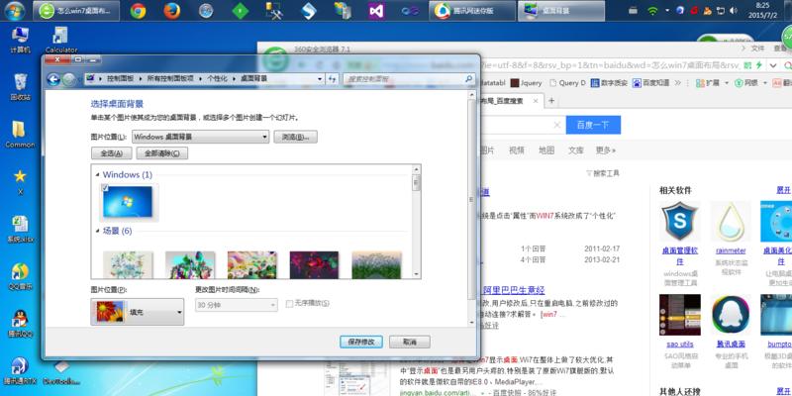This screenshot has width=792, height=396.
Task: Switch to the 桌面背景 taskbar button
Action: 561,11
